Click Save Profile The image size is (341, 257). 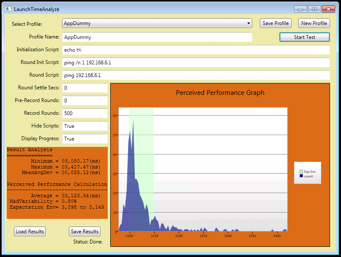click(275, 23)
